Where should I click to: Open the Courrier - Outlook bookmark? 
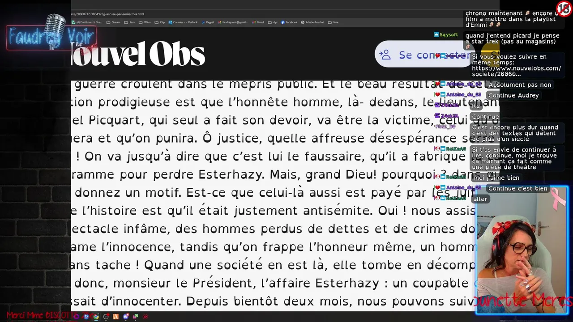[183, 22]
